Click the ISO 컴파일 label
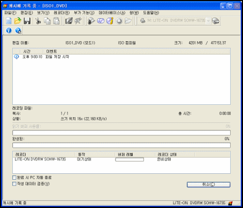Screen dimensions: 243x208 coord(127,43)
